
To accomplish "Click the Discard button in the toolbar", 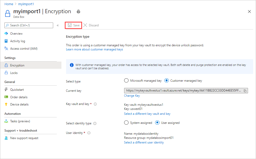I will pyautogui.click(x=91, y=25).
